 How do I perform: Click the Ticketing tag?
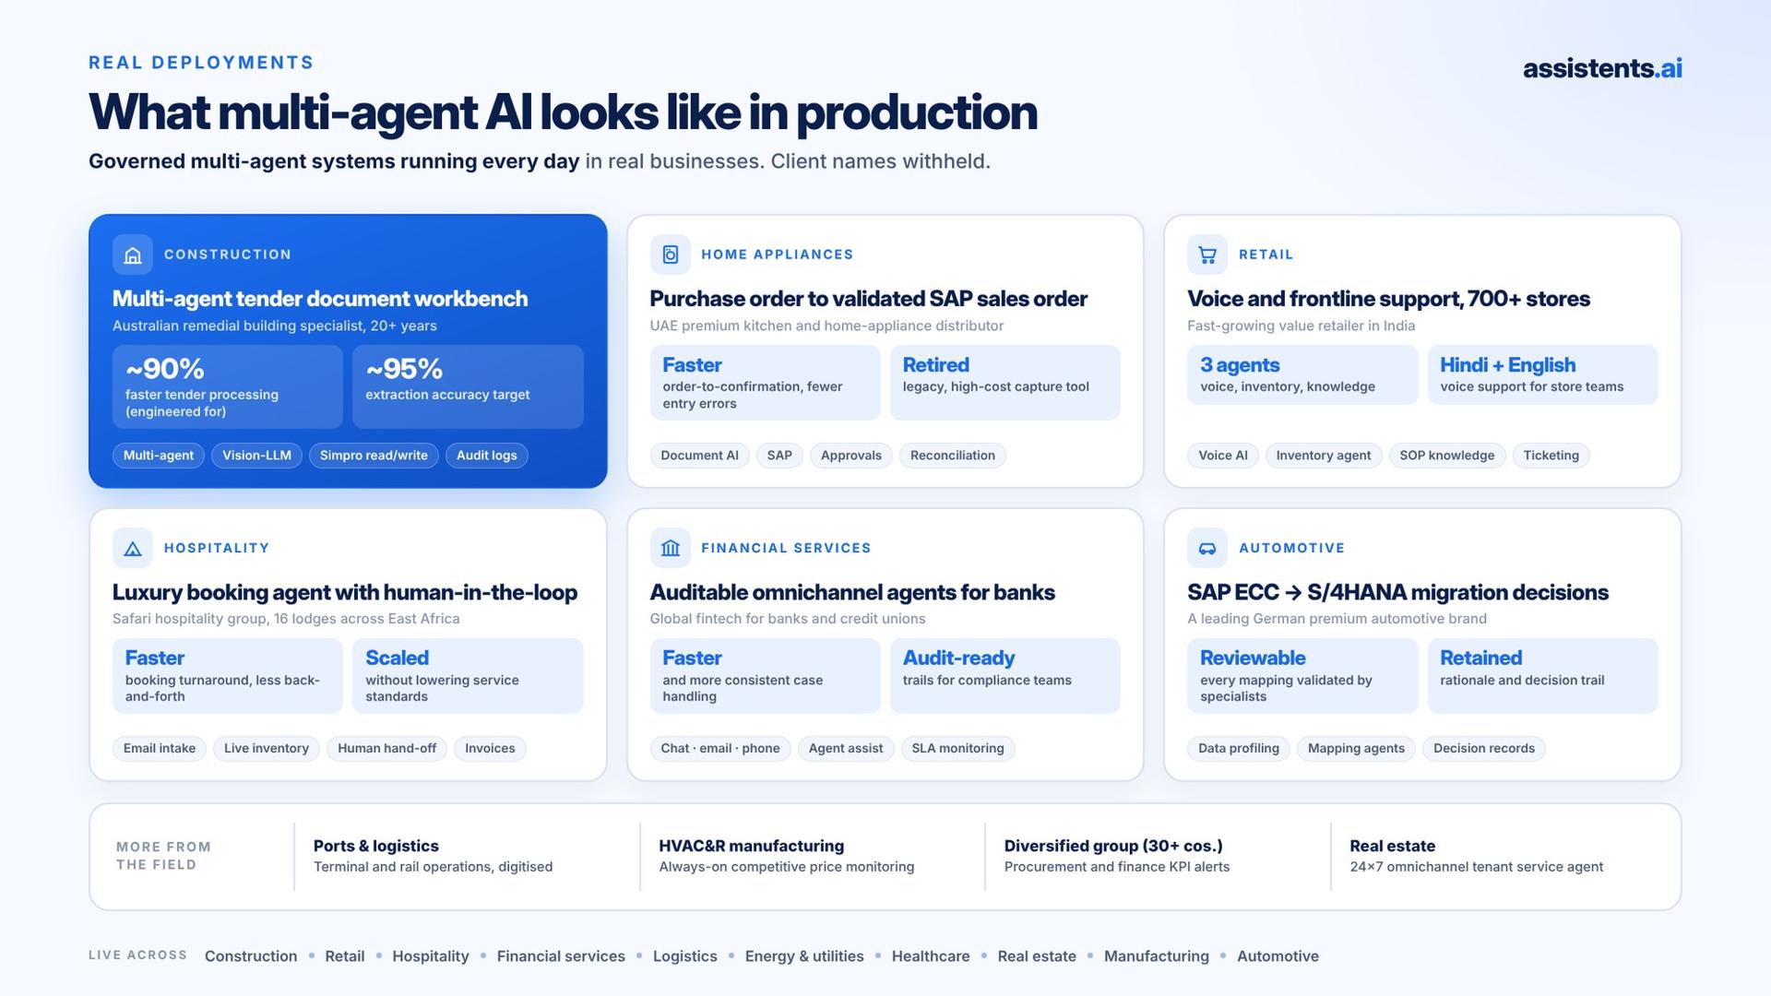click(x=1551, y=456)
